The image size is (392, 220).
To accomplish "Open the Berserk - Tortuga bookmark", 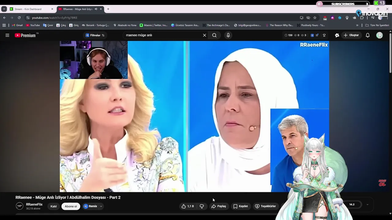I will [x=95, y=25].
